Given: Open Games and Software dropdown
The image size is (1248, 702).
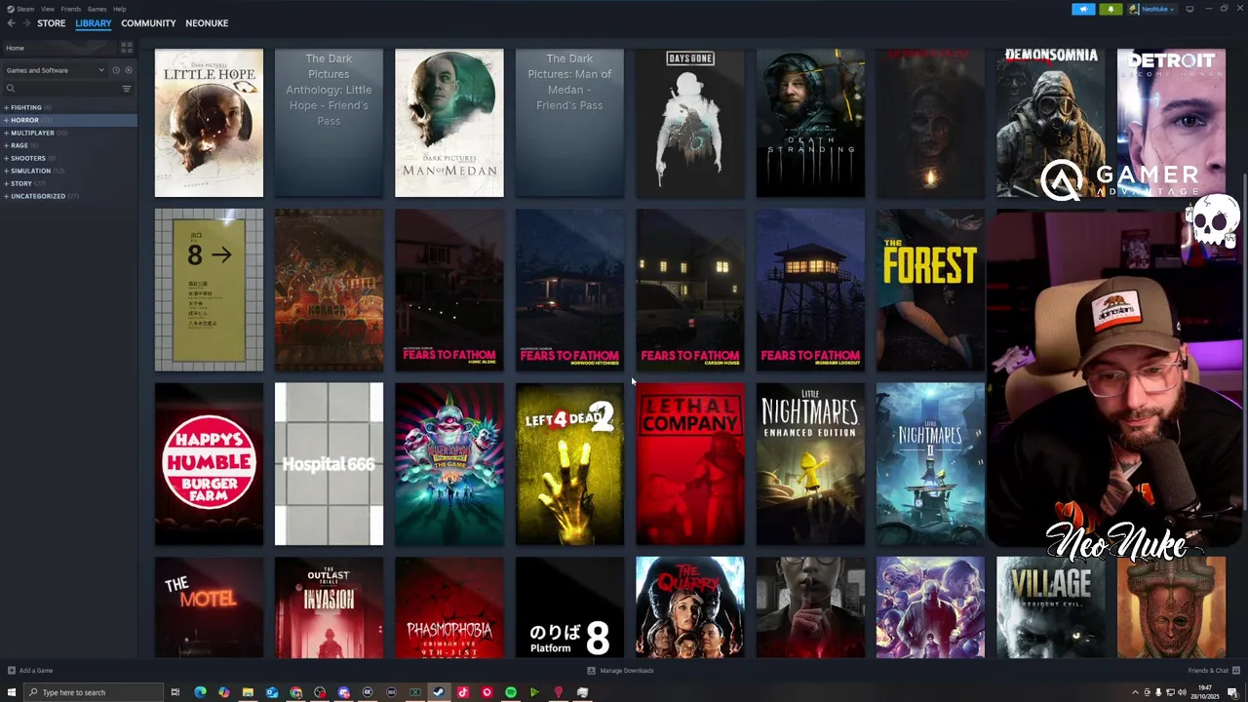Looking at the screenshot, I should pyautogui.click(x=55, y=70).
